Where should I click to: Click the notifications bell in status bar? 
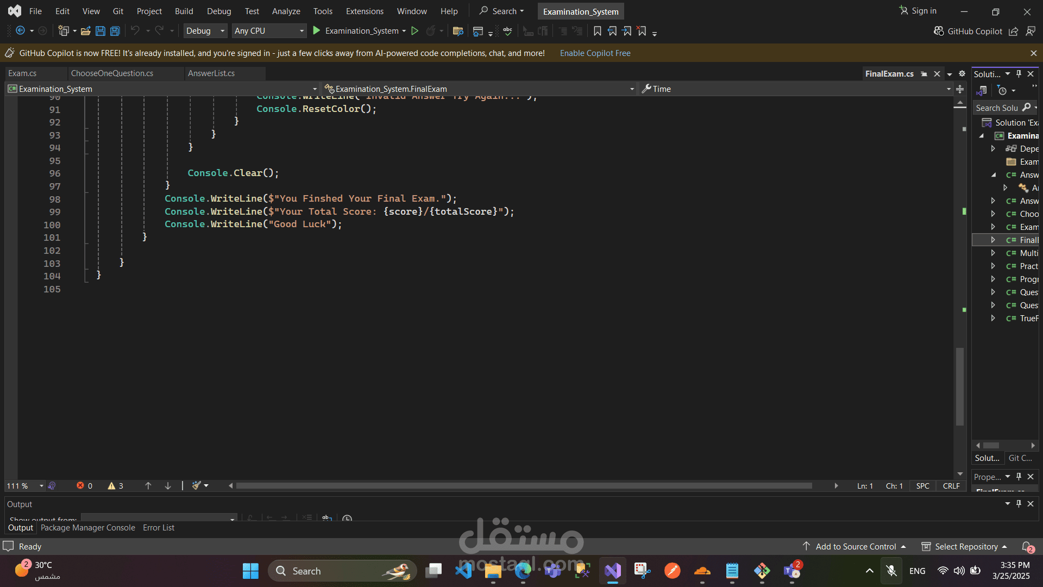(x=1027, y=546)
